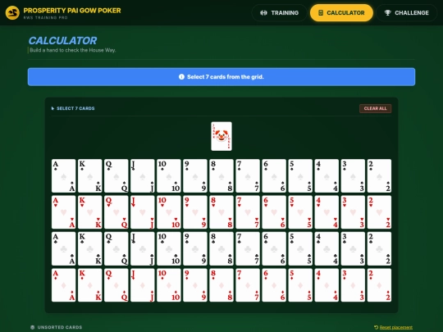Pick the 6 of Spades card
The image size is (443, 332).
pos(274,176)
